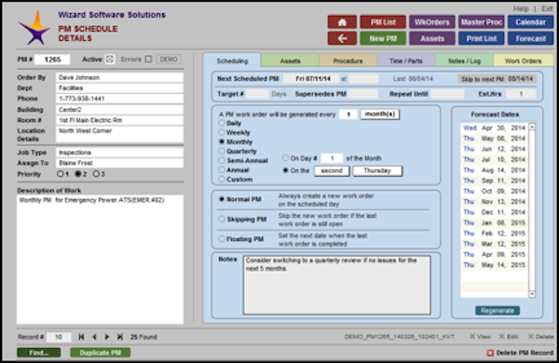Click the PM # field
This screenshot has width=559, height=363.
pos(52,60)
